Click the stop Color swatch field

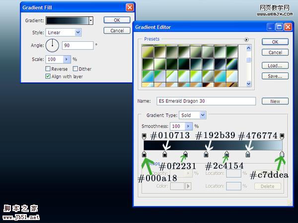pos(177,186)
